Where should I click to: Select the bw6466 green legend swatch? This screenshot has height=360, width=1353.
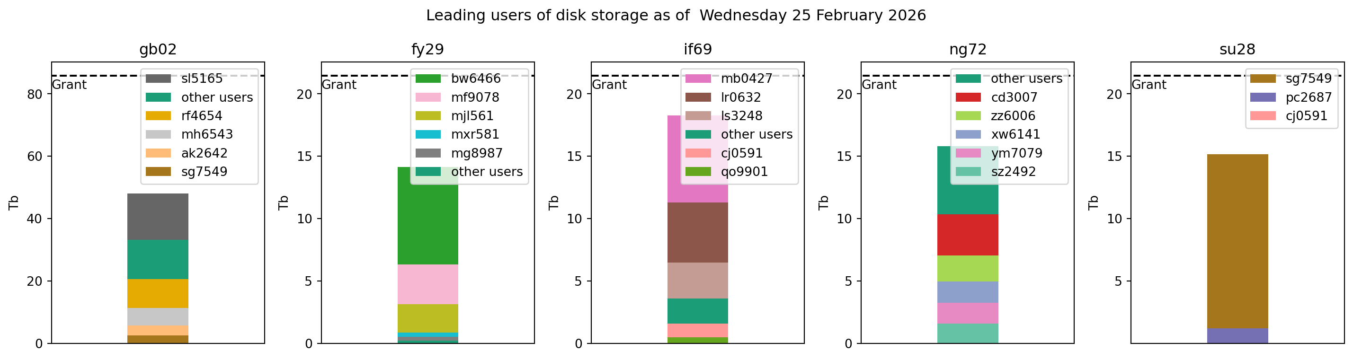pyautogui.click(x=428, y=79)
